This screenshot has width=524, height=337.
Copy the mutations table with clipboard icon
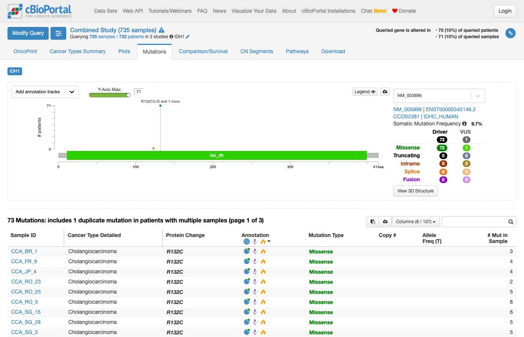coord(373,222)
